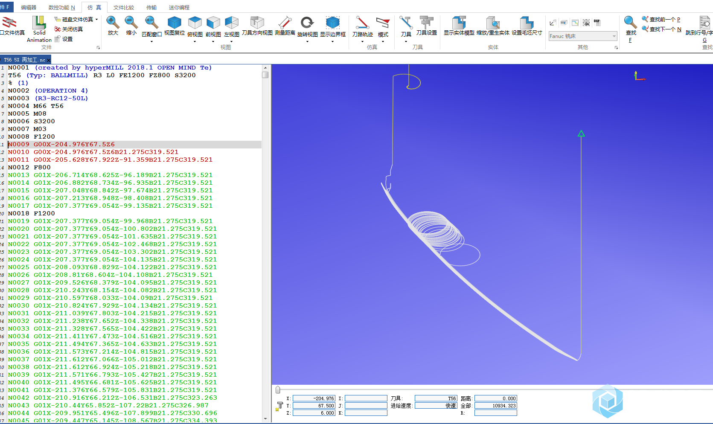Click the 查找 find magnifier icon
This screenshot has width=713, height=424.
click(630, 22)
